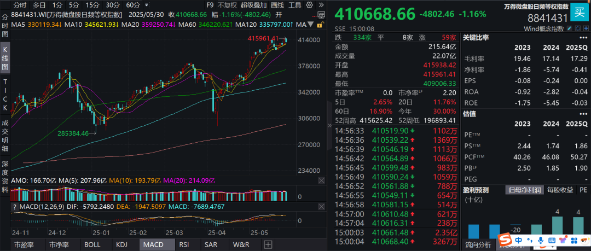Select PE forecast tab
591x251 pixels.
[583, 190]
